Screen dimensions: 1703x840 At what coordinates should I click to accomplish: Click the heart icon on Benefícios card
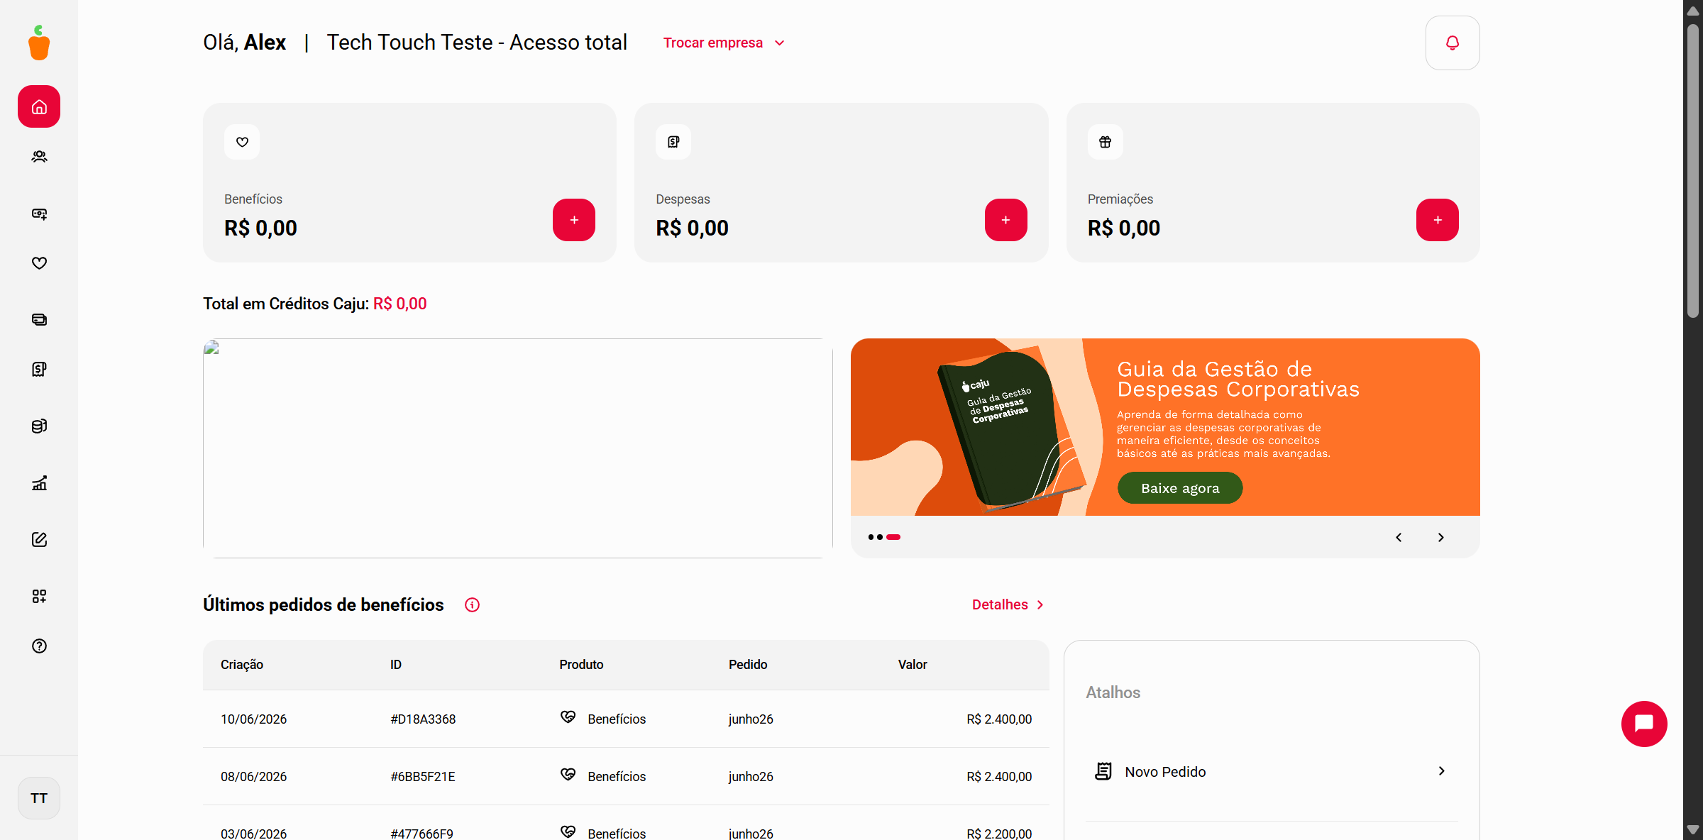tap(242, 142)
